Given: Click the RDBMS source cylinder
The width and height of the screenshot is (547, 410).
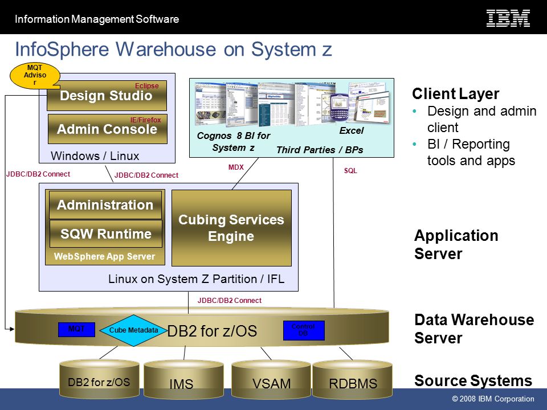Looking at the screenshot, I should (352, 379).
